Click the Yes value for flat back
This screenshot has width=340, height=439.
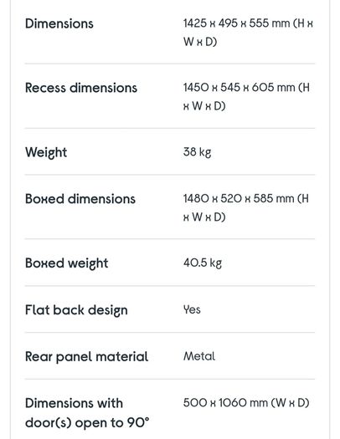pos(192,309)
